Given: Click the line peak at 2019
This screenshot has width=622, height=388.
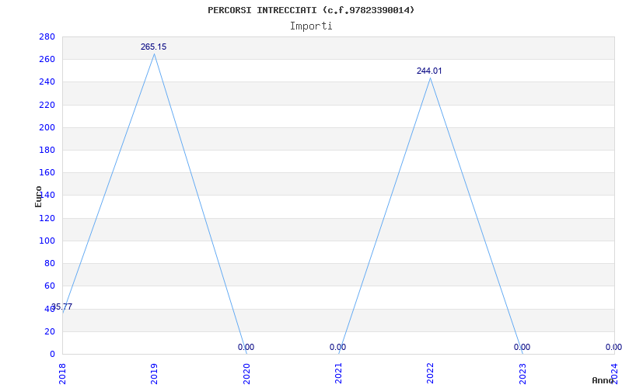Looking at the screenshot, I should pos(154,54).
